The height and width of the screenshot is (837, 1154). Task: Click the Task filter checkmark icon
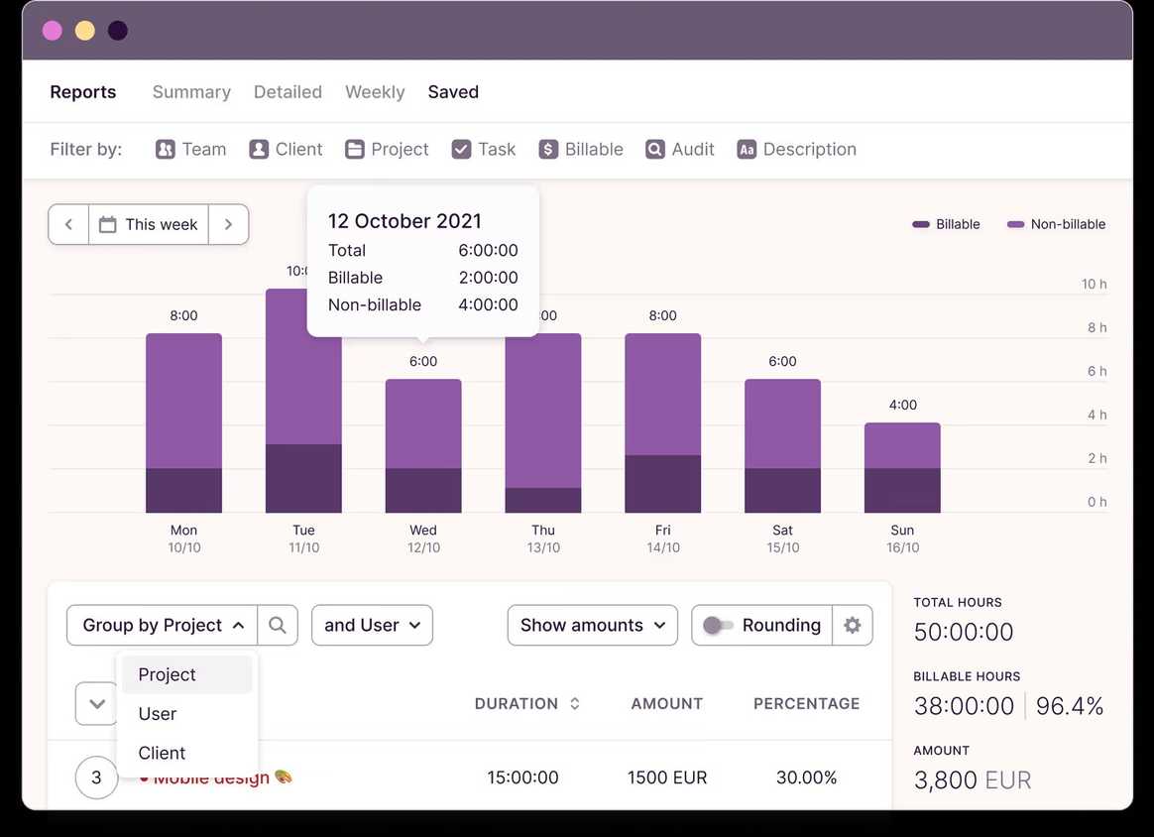(x=461, y=150)
